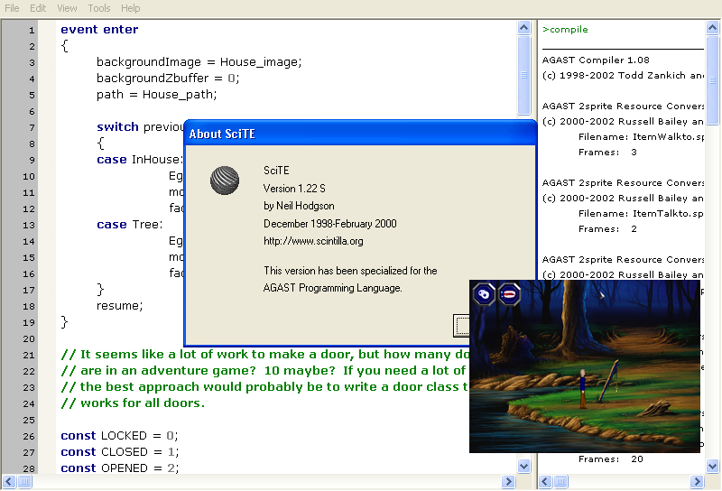Image resolution: width=722 pixels, height=491 pixels.
Task: Click 'by Neil Hodgson' in About dialog
Action: [299, 206]
